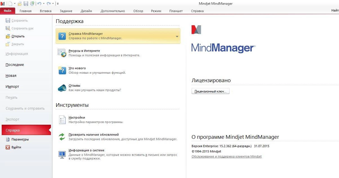Click the Параметры options icon
Screen dimensions: 339x178
pos(8,139)
